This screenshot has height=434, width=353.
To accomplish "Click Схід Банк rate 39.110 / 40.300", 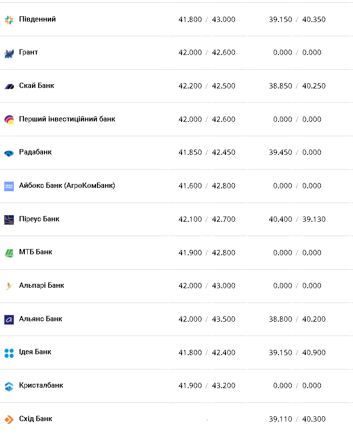I will coord(297,419).
